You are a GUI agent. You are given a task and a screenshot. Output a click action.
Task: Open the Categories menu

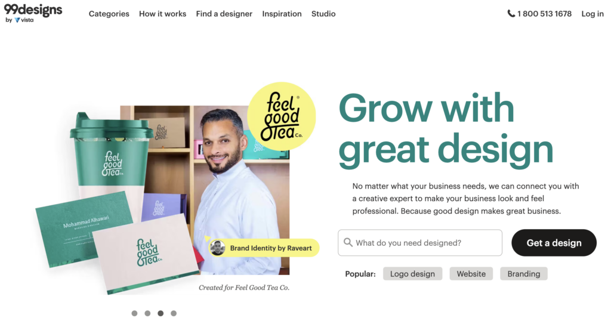(109, 14)
